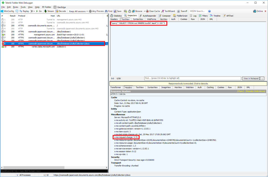Open the Rules menu
Image resolution: width=268 pixels, height=177 pixels.
coord(15,7)
